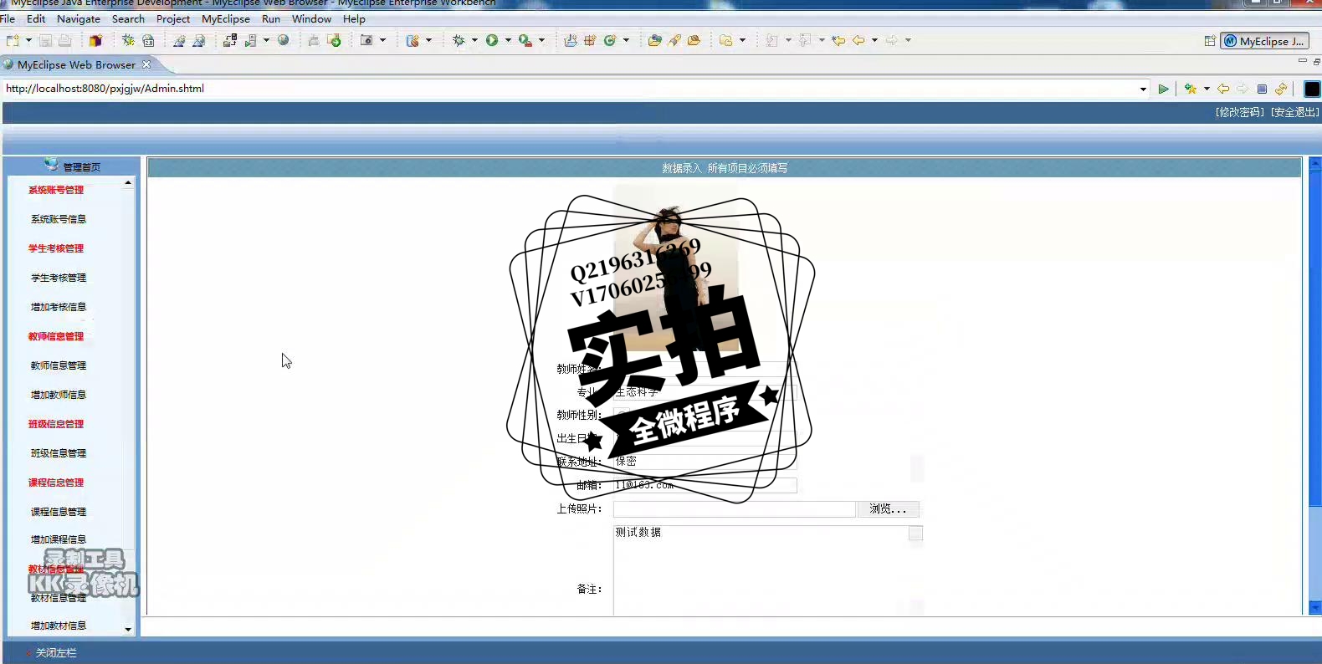Open 班级信息管理 sub-item in sidebar
Screen dimensions: 1322x664
[59, 453]
